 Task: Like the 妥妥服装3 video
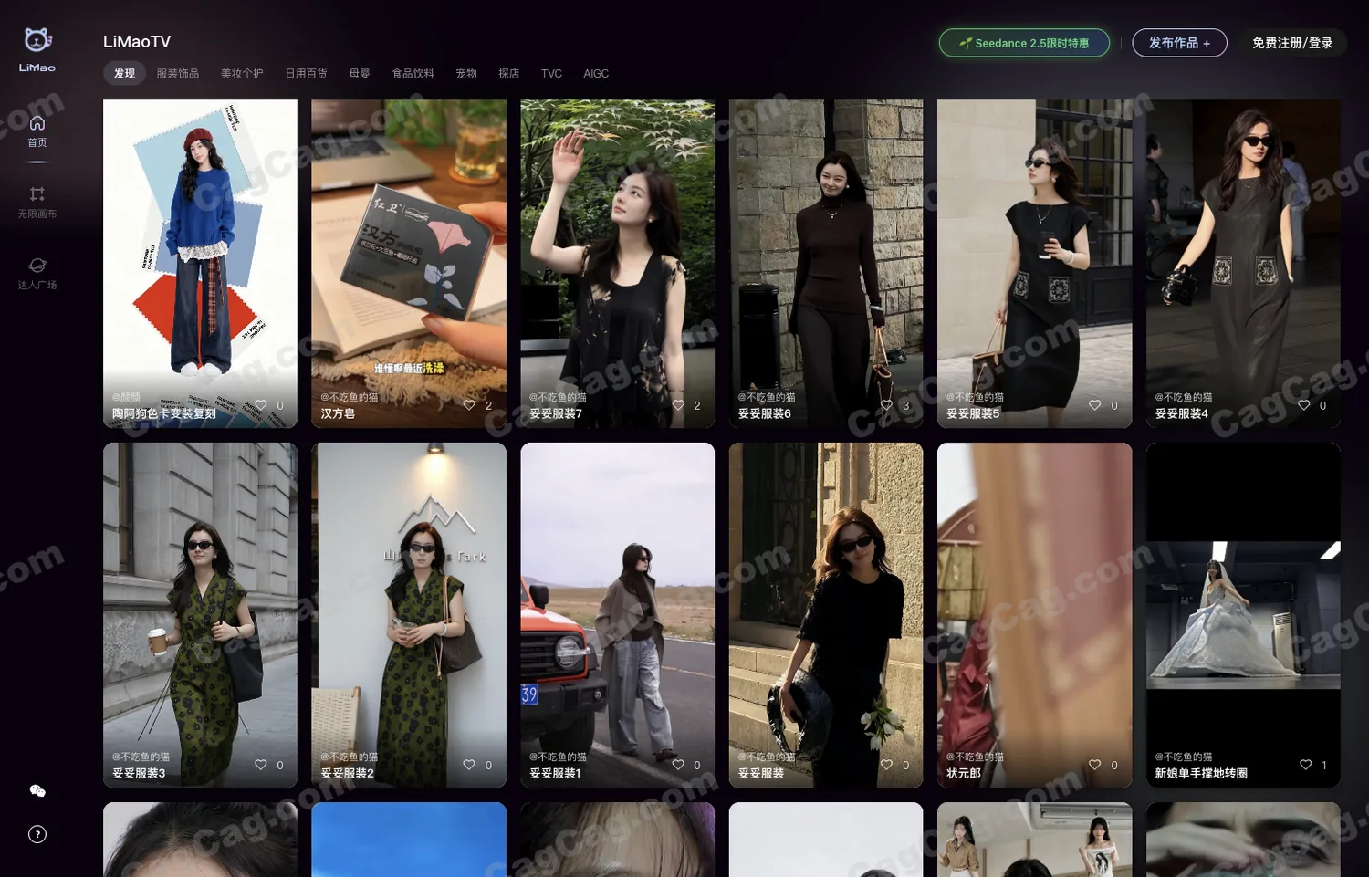[261, 765]
